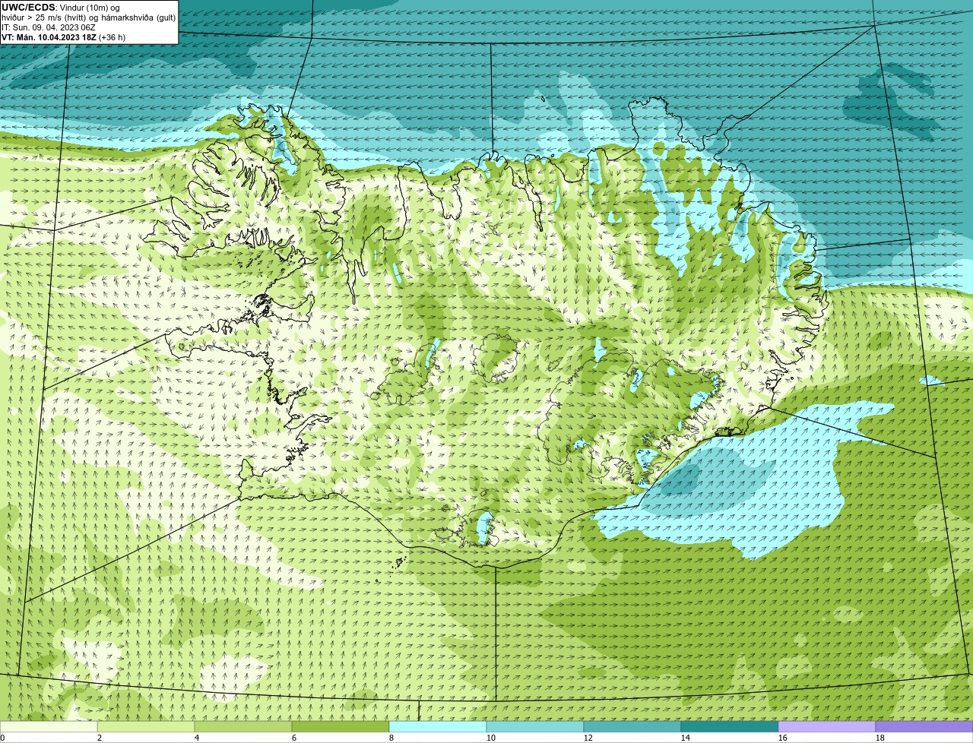Click the purple swatch above 18 m/s
Image resolution: width=973 pixels, height=743 pixels.
(924, 726)
